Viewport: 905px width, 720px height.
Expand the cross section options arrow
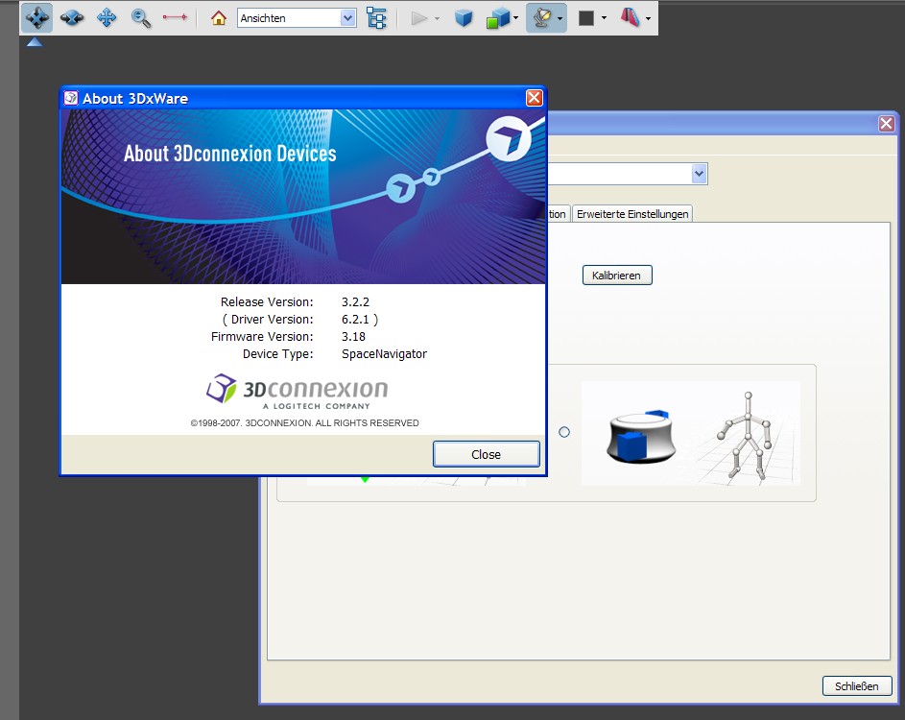point(648,18)
